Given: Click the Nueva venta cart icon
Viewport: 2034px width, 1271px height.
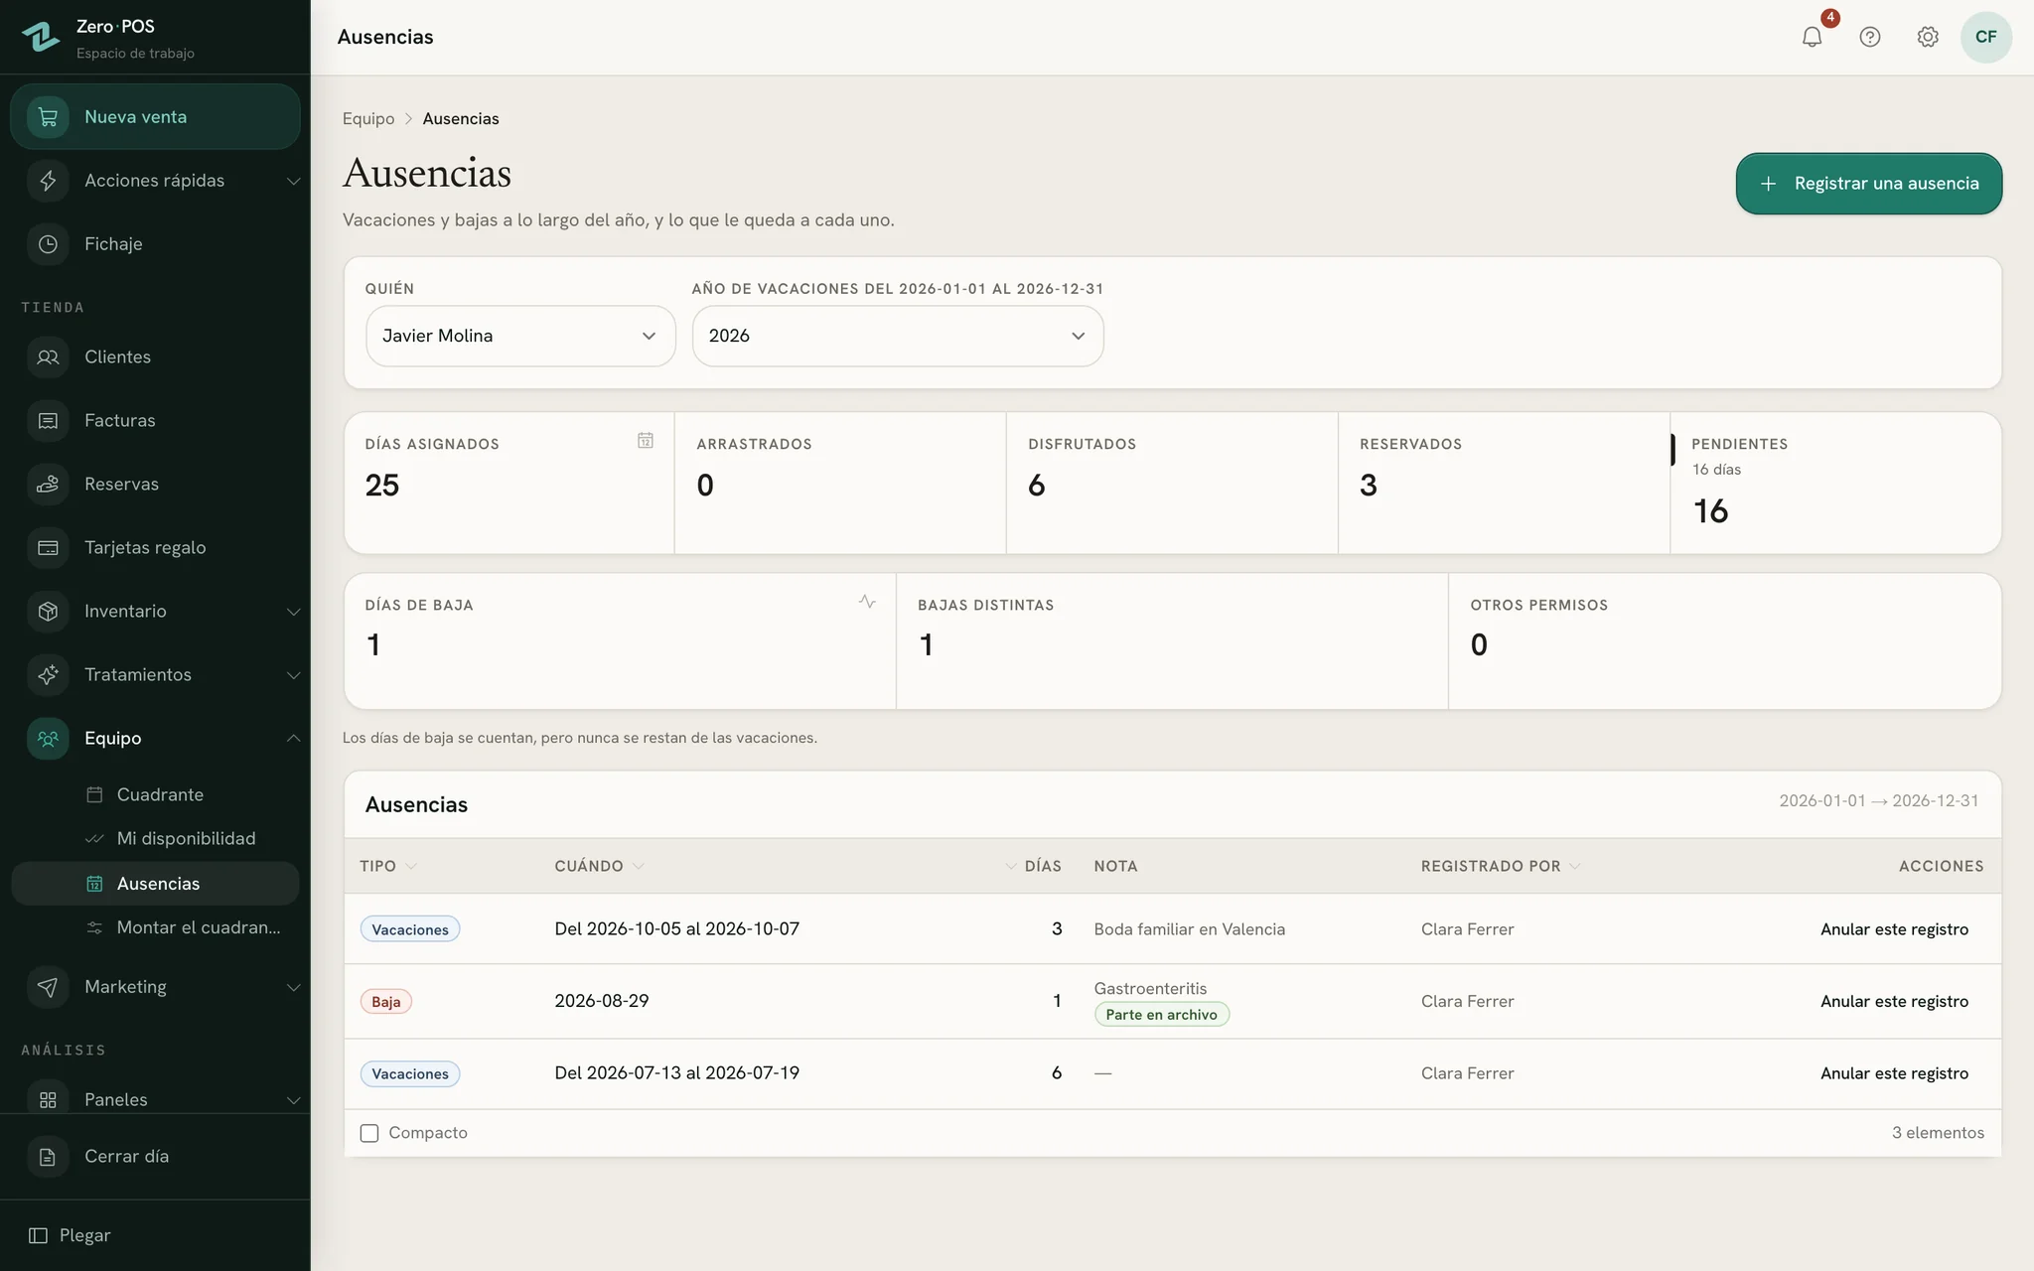Looking at the screenshot, I should click(48, 117).
